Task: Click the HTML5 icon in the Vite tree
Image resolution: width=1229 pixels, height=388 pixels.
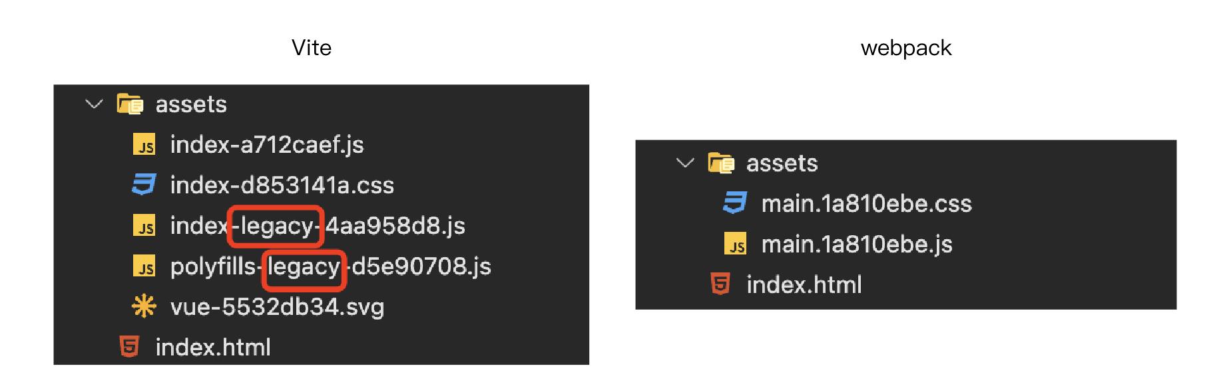Action: 129,347
